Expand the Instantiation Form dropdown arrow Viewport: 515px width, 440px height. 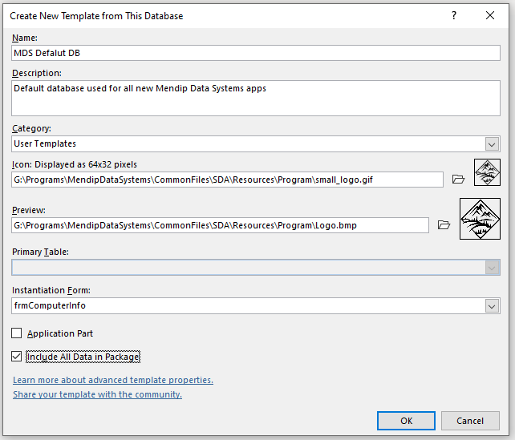click(492, 306)
